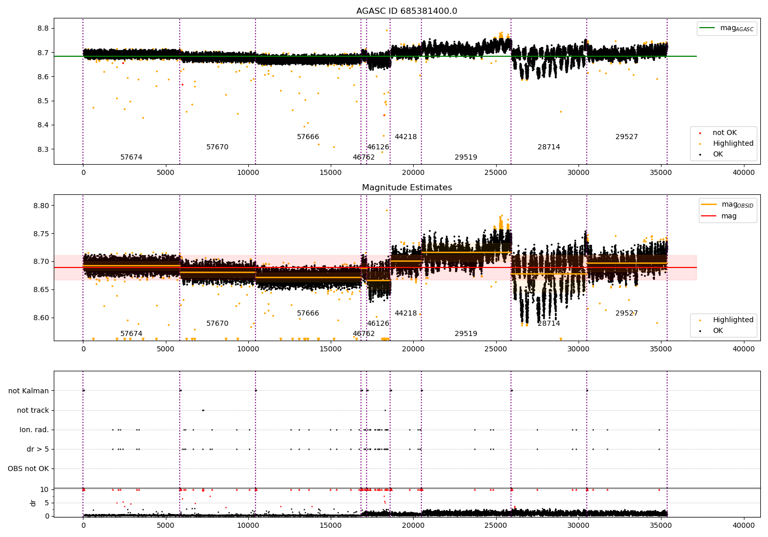Select 28714 in the Magnitude Estimates plot

(549, 324)
